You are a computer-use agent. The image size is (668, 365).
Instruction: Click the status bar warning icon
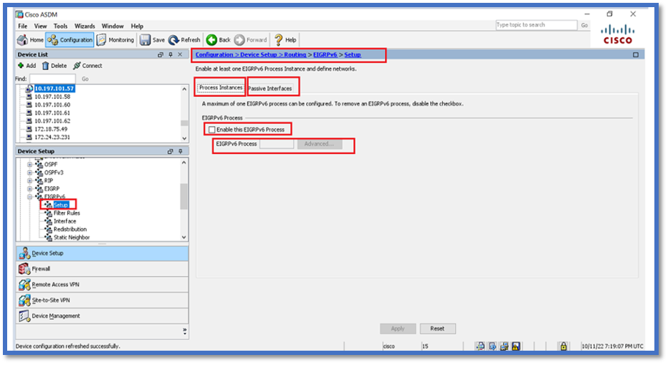pos(516,346)
